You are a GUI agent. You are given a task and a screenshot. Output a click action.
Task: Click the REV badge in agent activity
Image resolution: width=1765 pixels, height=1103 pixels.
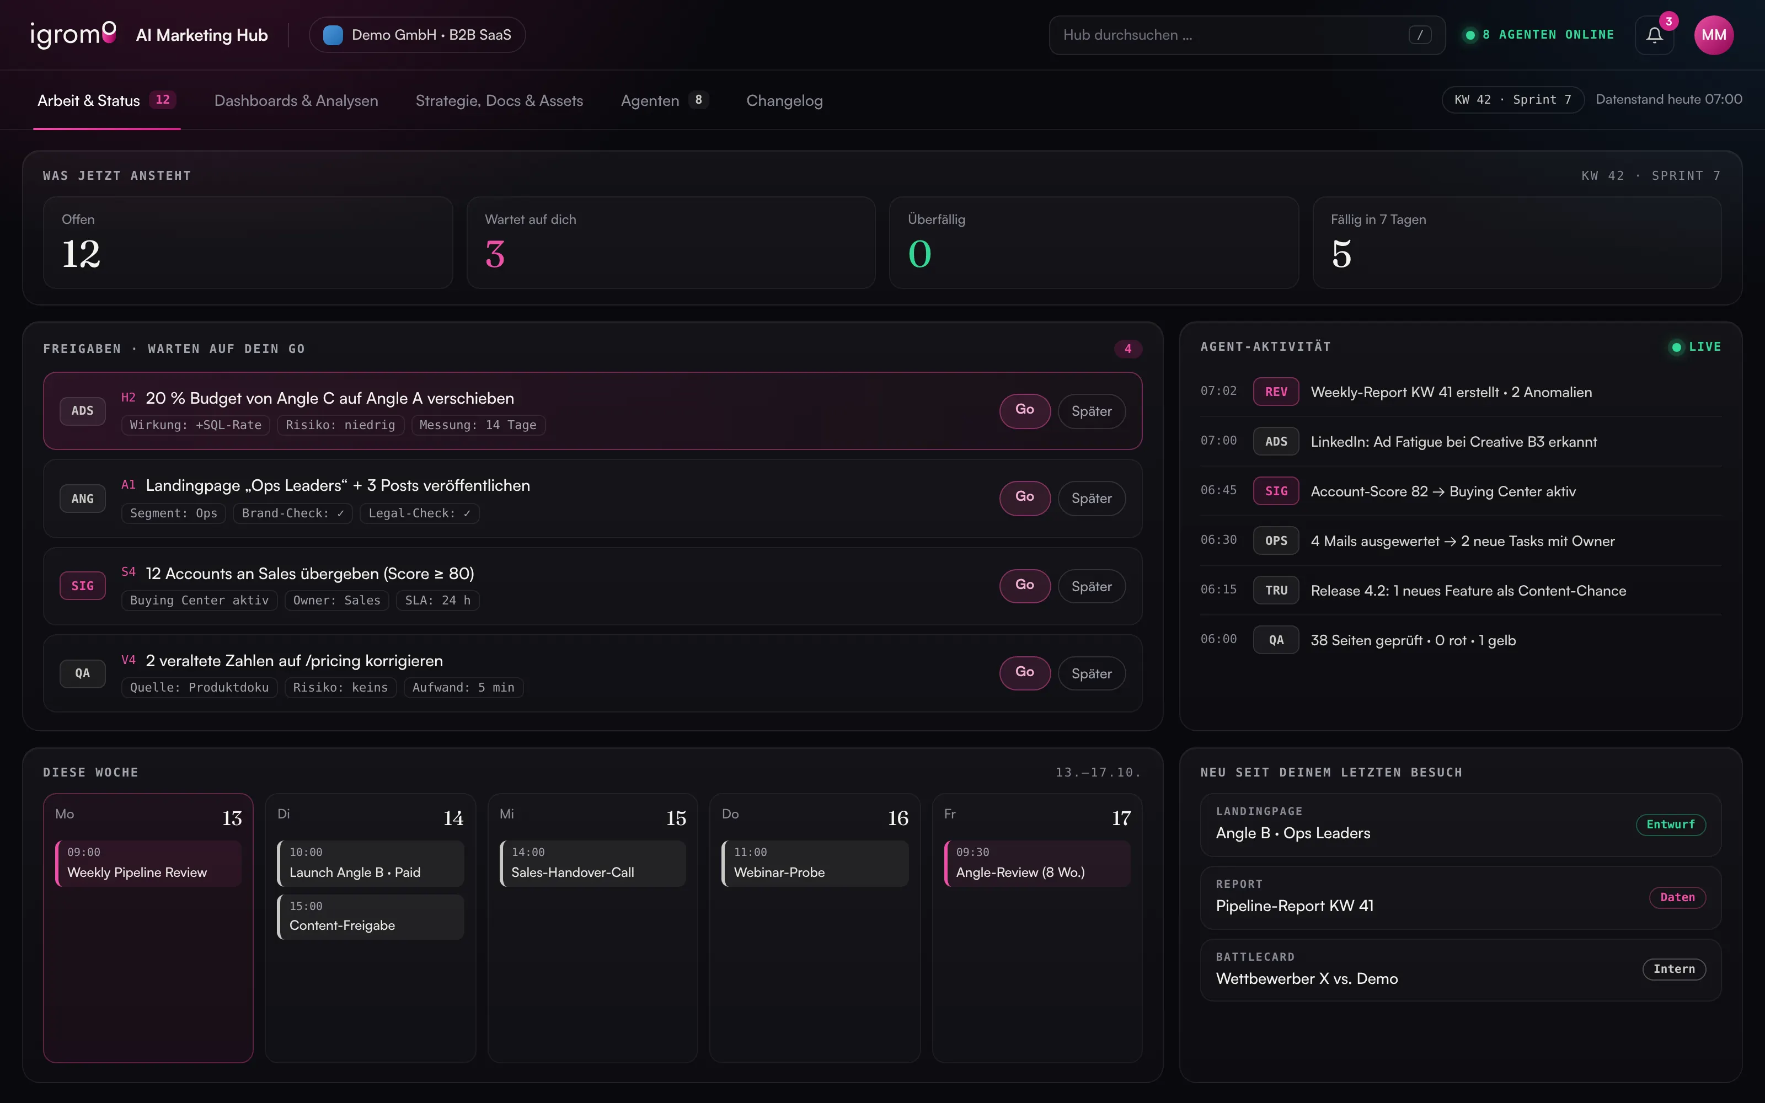click(x=1276, y=392)
